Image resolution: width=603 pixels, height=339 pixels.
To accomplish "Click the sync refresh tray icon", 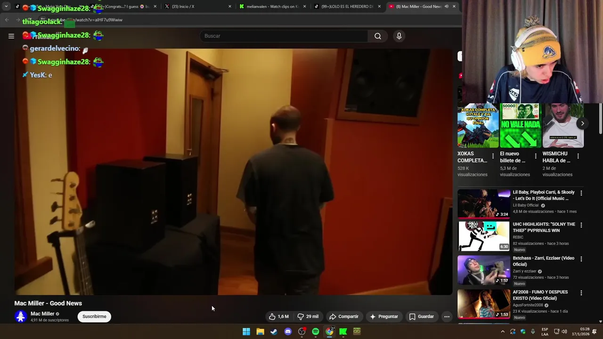I will [x=513, y=331].
